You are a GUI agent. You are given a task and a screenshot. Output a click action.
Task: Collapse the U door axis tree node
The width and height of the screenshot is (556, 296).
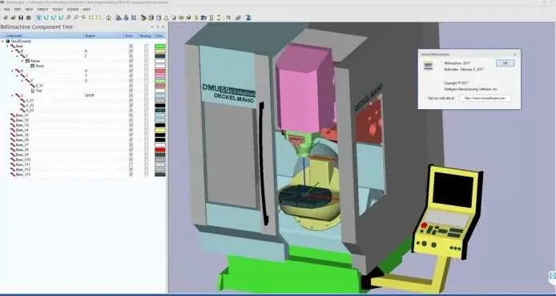pos(13,95)
